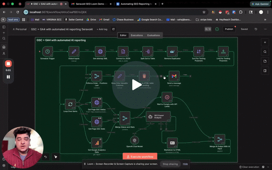Click the pointer cursor tool on canvas
Image resolution: width=272 pixels, height=170 pixels.
pyautogui.click(x=56, y=157)
